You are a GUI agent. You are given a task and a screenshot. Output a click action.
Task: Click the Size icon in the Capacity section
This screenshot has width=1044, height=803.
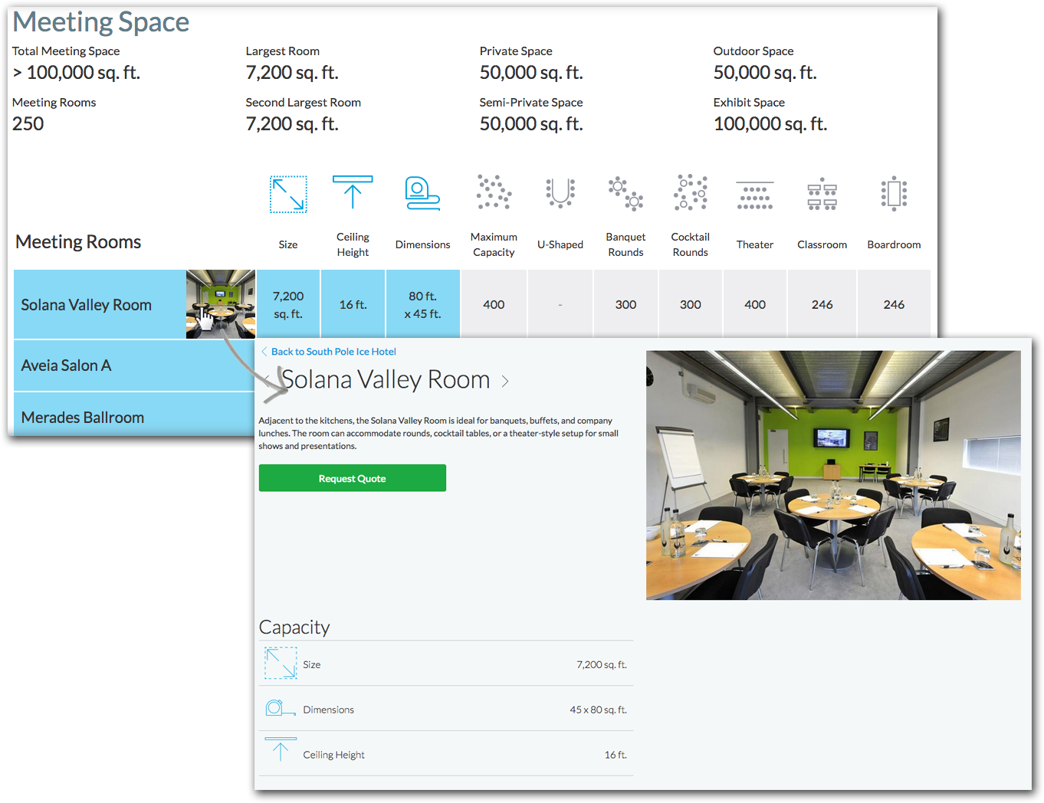[281, 664]
